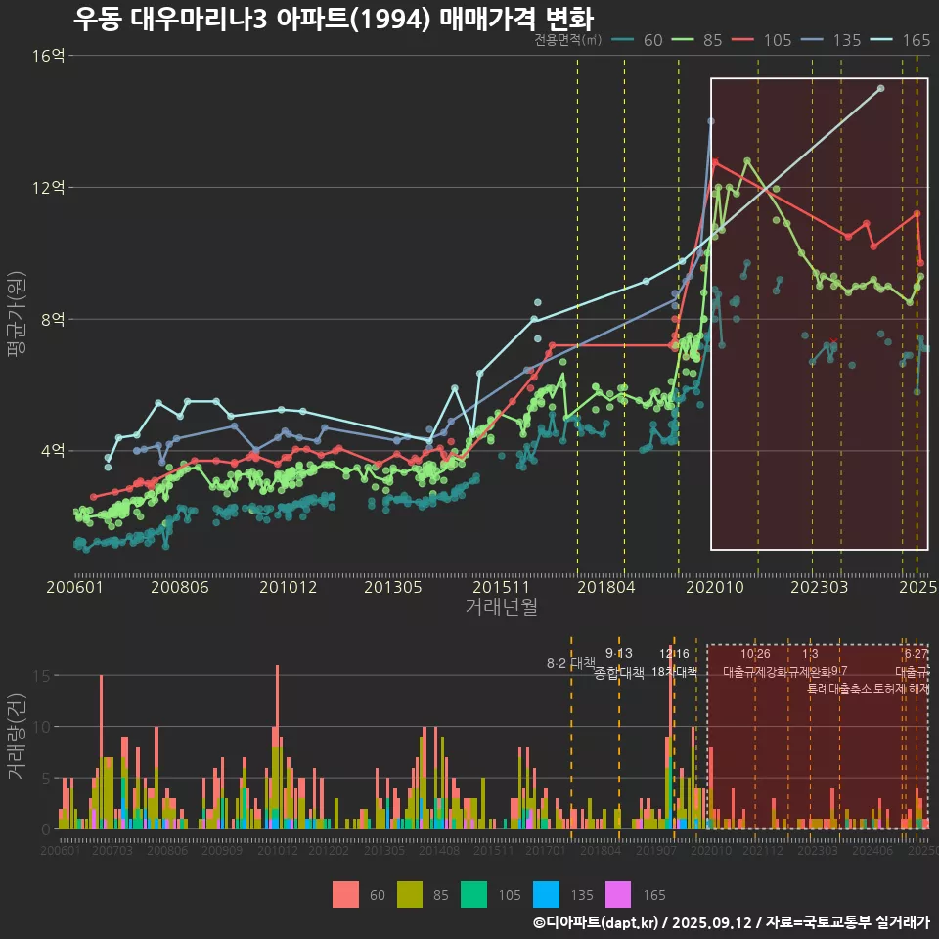Click '200806' on the price chart x-axis

(x=180, y=587)
